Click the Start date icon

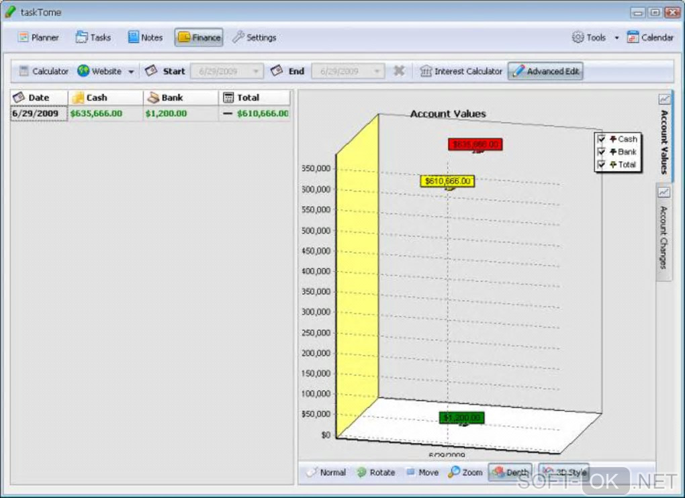point(151,70)
